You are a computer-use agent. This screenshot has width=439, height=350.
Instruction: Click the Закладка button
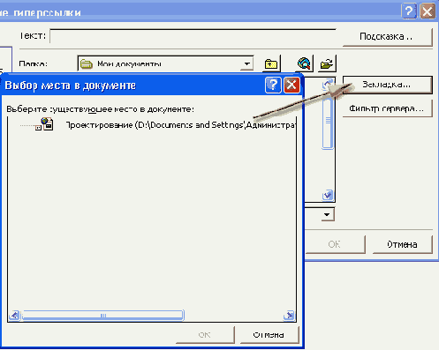coord(387,85)
